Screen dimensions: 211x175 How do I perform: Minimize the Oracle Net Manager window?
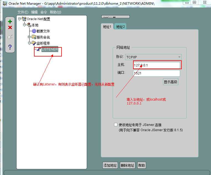pos(187,2)
